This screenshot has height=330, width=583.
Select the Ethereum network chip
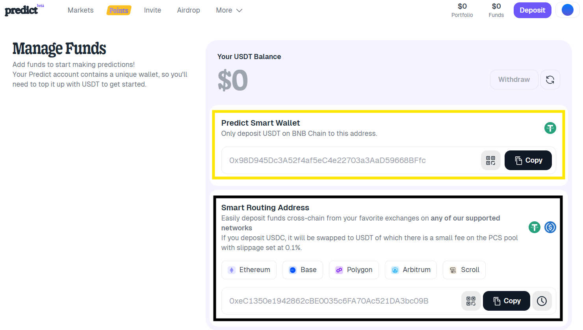(x=249, y=270)
